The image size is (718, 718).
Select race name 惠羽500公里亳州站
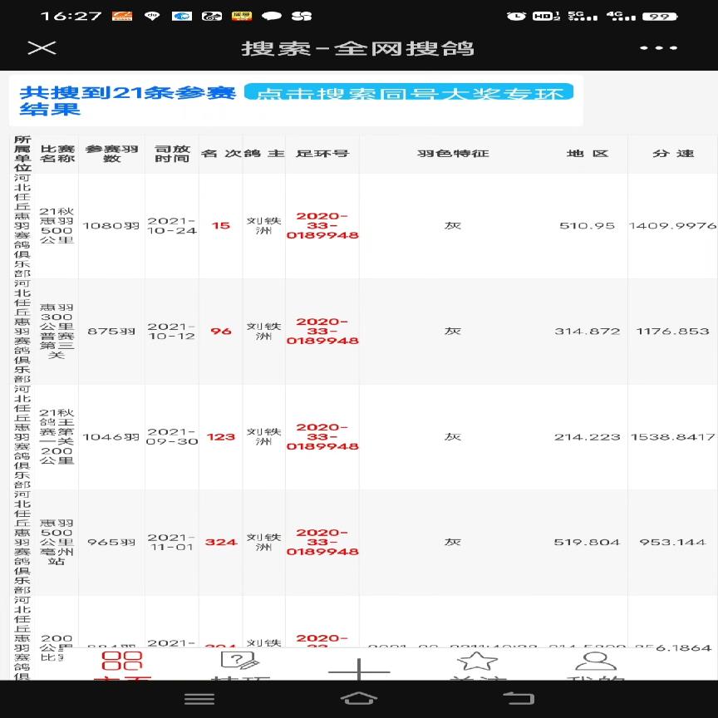point(57,542)
